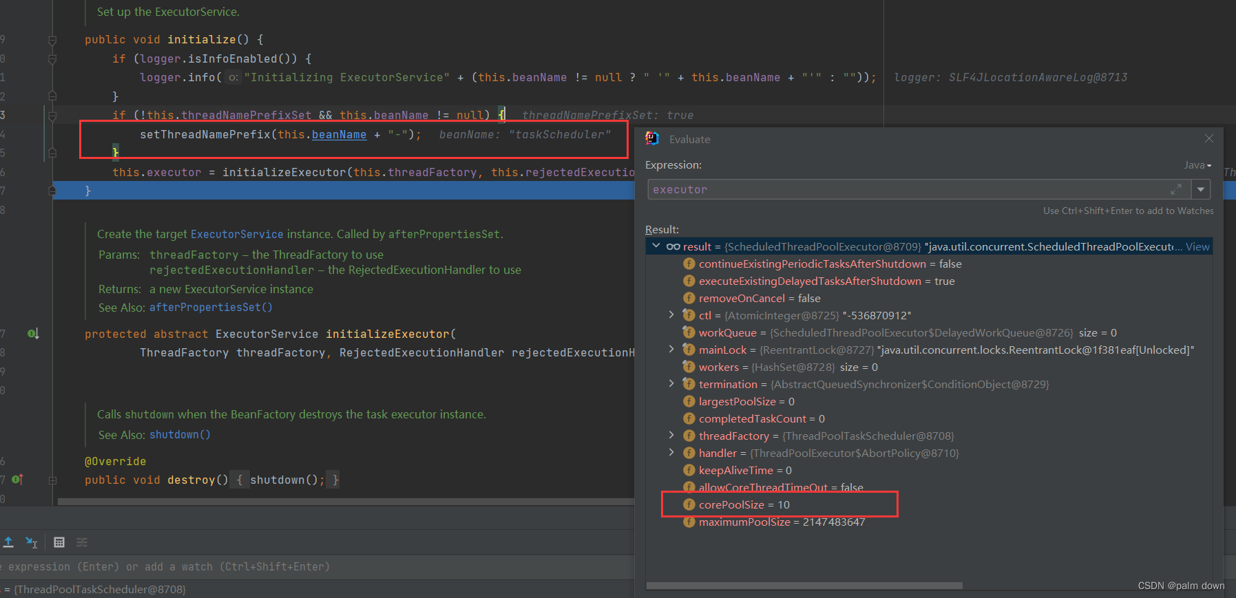Click field icon beside maximumPoolSize
The width and height of the screenshot is (1236, 598).
tap(689, 522)
